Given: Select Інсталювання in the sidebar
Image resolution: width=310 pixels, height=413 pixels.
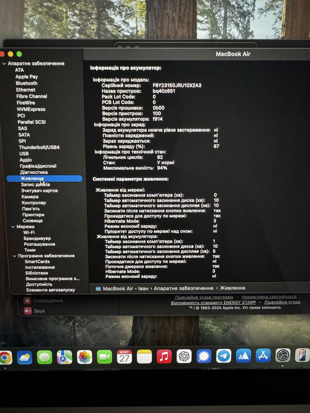Looking at the screenshot, I should (40, 267).
